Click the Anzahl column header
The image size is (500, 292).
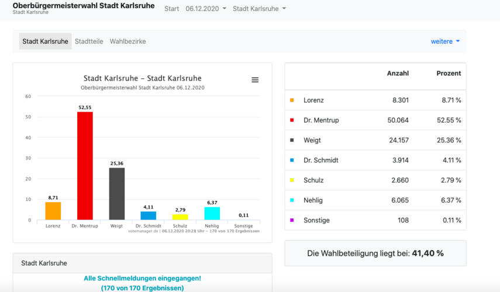[x=398, y=74]
